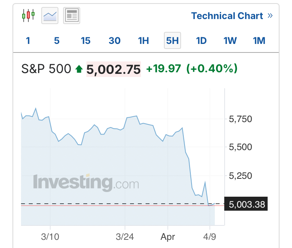Choose the 15 minute timeframe
The width and height of the screenshot is (292, 248).
pos(86,40)
